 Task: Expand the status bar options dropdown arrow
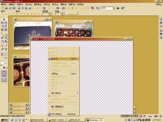141,116
